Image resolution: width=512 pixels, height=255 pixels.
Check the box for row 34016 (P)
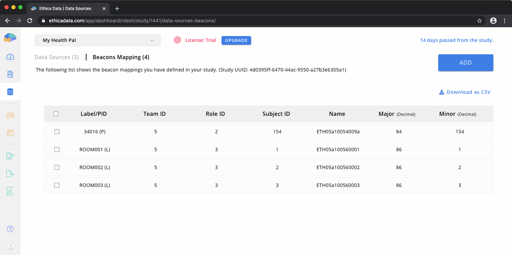tap(57, 132)
